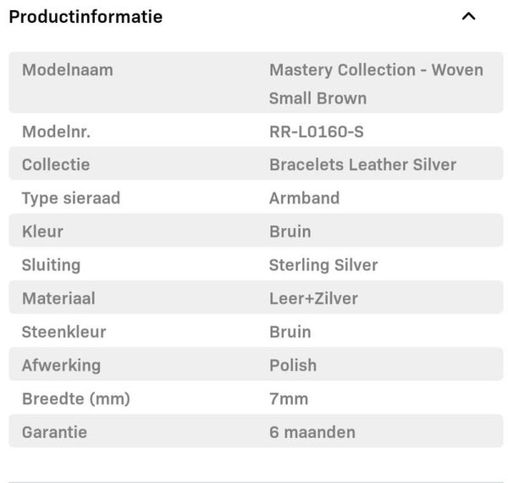Click the Productinformatie heading
This screenshot has width=508, height=483.
click(x=86, y=16)
